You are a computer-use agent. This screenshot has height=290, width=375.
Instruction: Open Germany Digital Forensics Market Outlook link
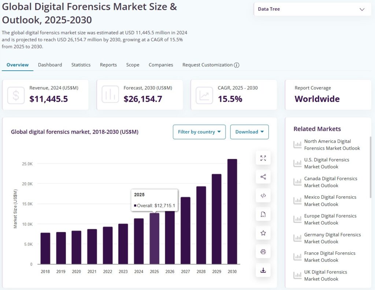tap(332, 238)
